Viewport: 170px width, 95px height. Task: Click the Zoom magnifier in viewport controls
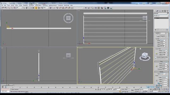point(162,89)
